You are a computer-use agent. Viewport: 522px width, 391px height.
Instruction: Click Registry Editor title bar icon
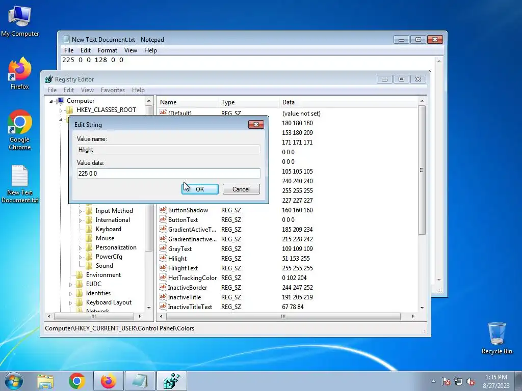pyautogui.click(x=49, y=79)
